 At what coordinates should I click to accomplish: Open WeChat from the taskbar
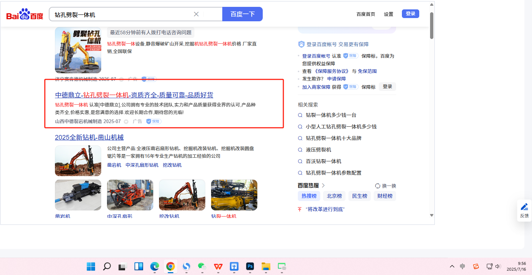click(202, 266)
